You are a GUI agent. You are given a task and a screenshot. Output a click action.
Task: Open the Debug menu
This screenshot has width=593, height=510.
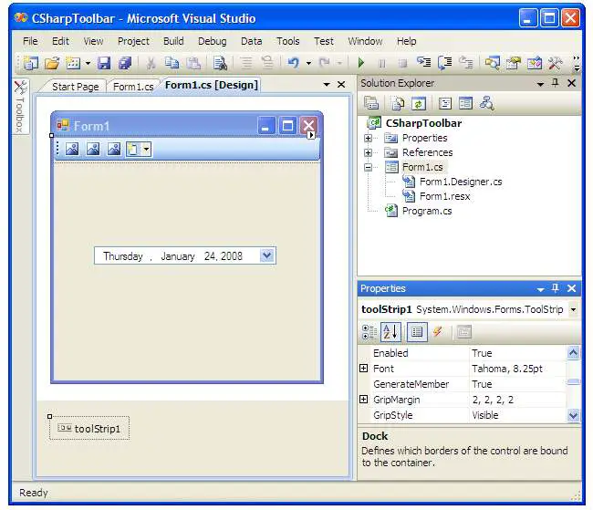[212, 41]
